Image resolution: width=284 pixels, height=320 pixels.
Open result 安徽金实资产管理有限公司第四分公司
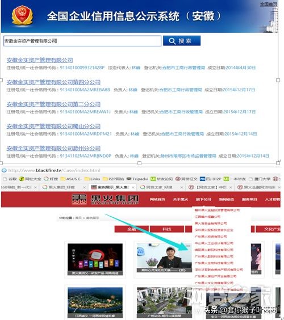point(53,82)
